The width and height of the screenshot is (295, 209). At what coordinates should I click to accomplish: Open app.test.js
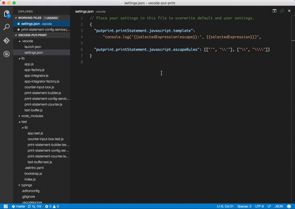click(35, 133)
